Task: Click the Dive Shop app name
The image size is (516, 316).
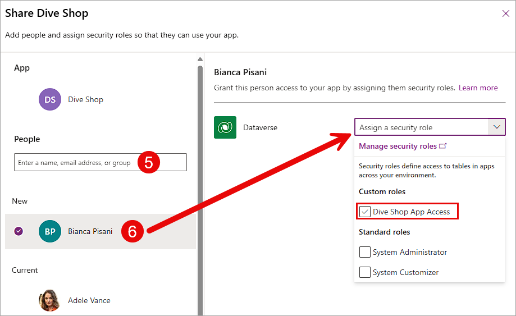Action: coord(85,99)
